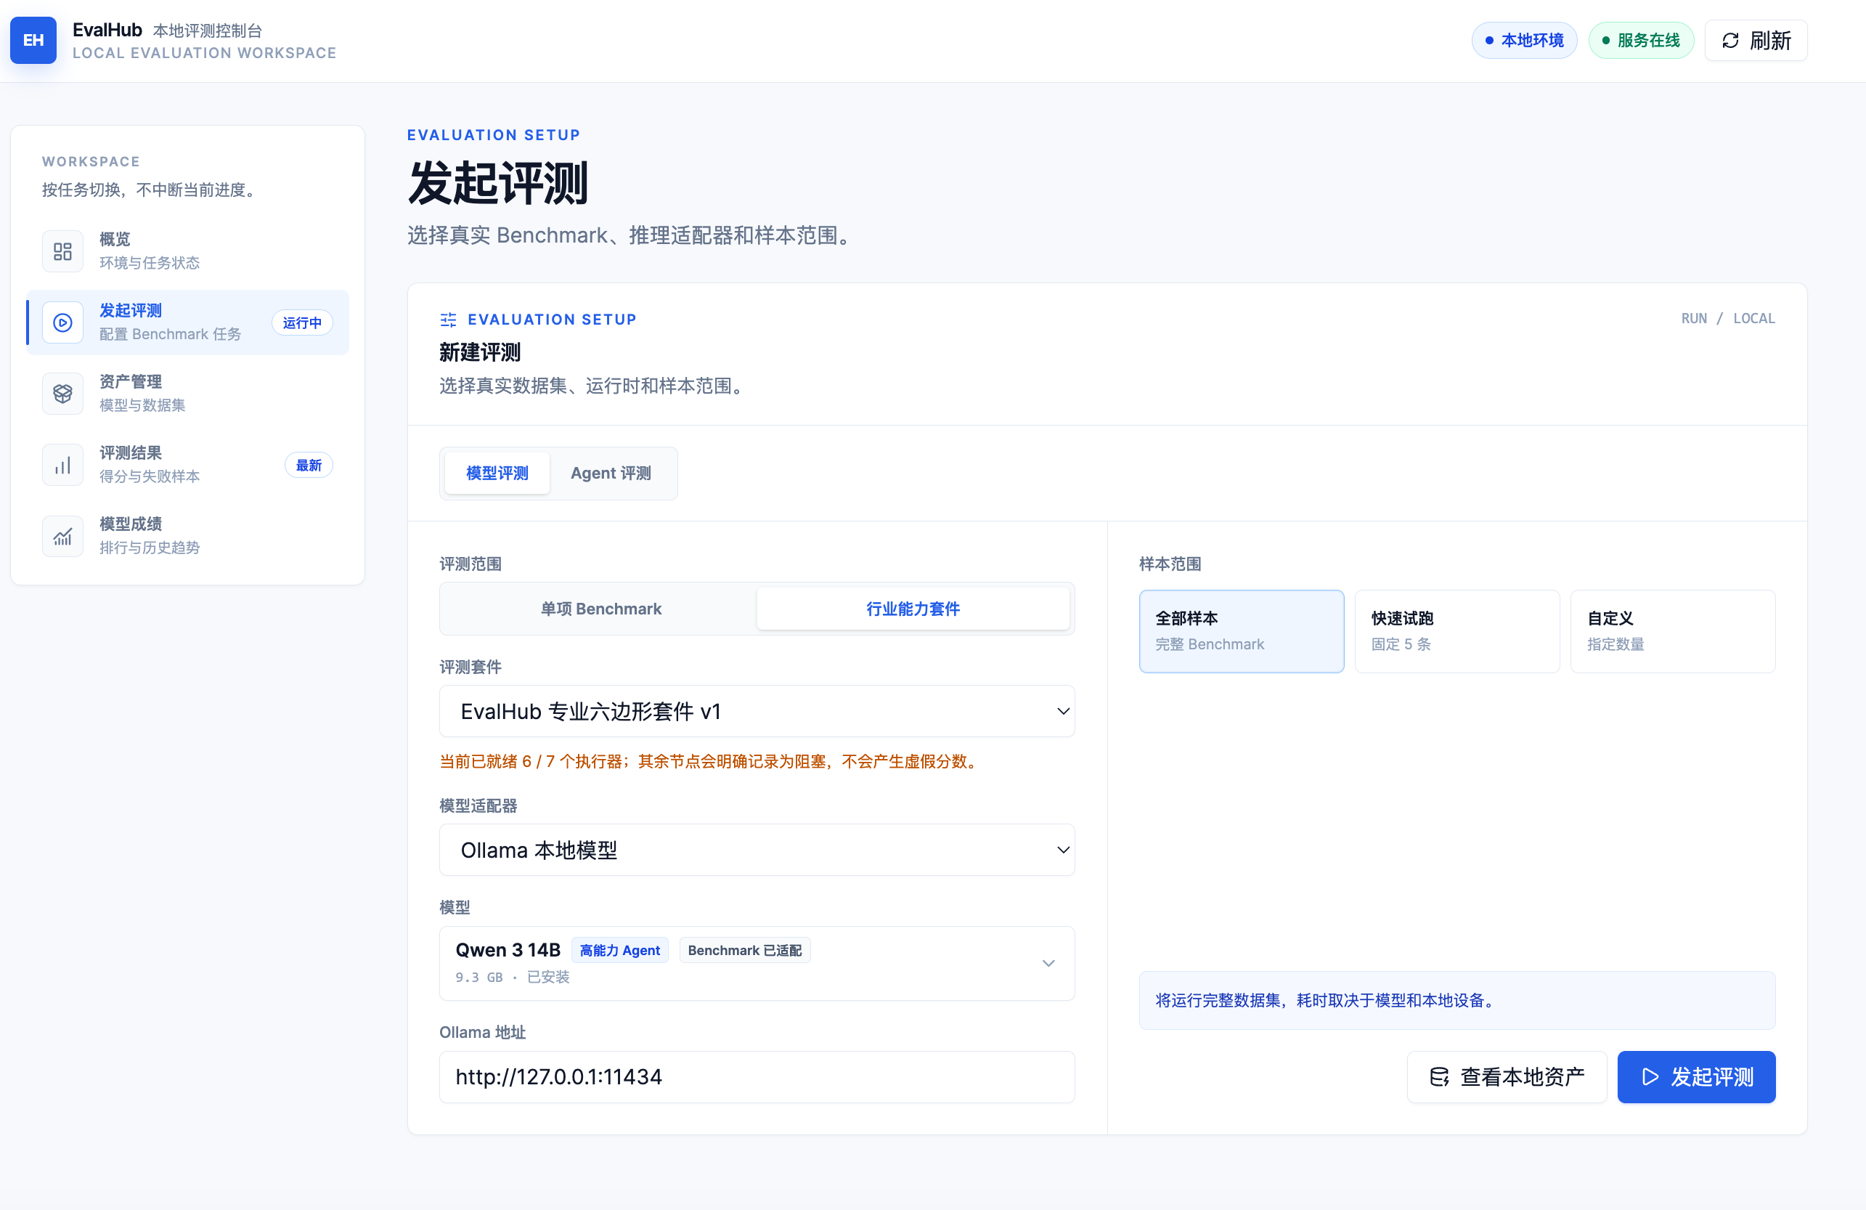Screen dimensions: 1866x1210
Task: Click the refresh arrows icon
Action: click(x=1730, y=41)
